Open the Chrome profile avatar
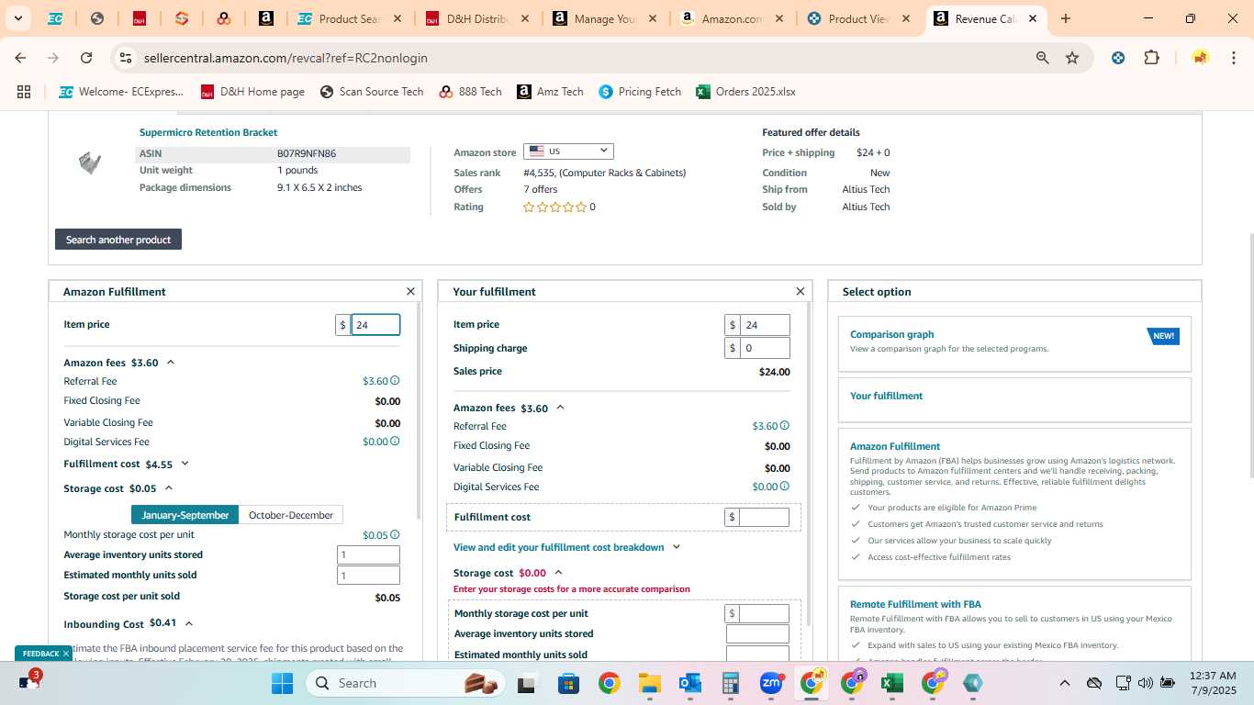Screen dimensions: 1254x705 [1200, 58]
